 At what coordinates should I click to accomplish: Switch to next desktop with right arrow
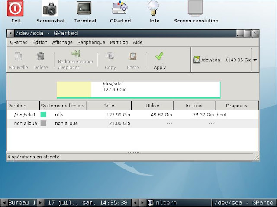coord(40,203)
